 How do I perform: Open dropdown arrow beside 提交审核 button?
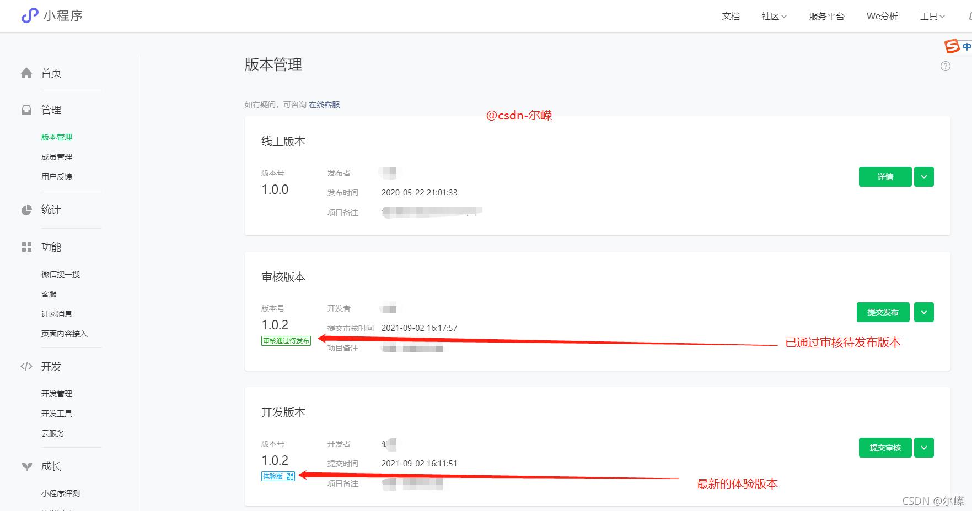924,448
